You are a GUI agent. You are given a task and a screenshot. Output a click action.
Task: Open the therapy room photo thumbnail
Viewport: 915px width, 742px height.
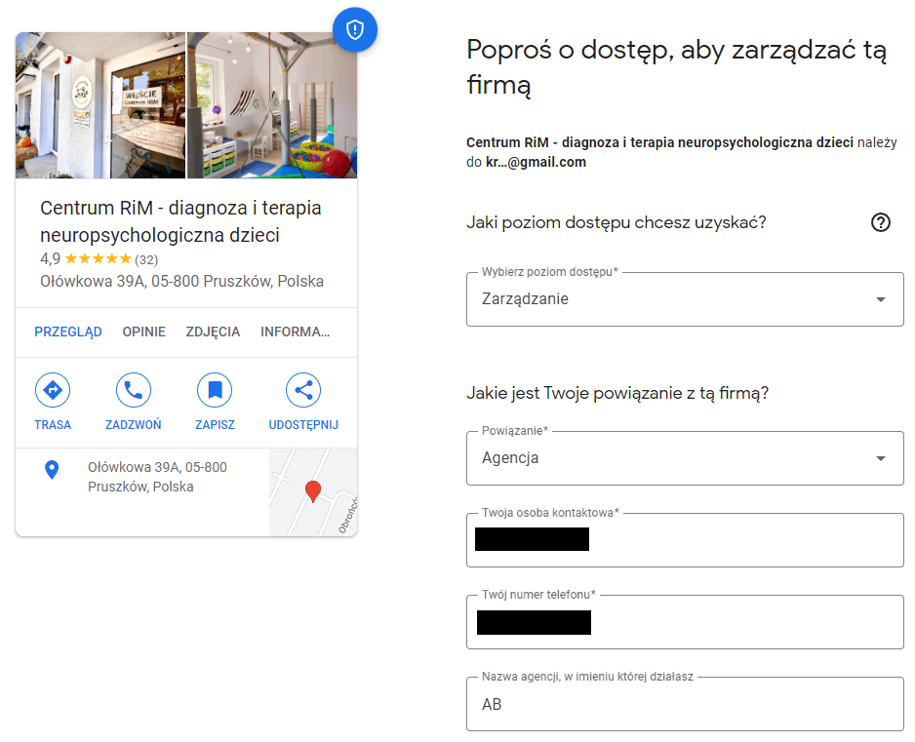point(272,105)
